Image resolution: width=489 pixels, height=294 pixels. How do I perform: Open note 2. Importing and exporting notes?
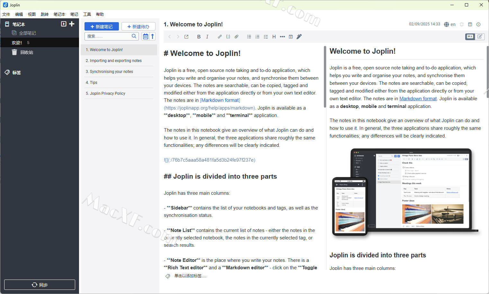[x=119, y=61]
